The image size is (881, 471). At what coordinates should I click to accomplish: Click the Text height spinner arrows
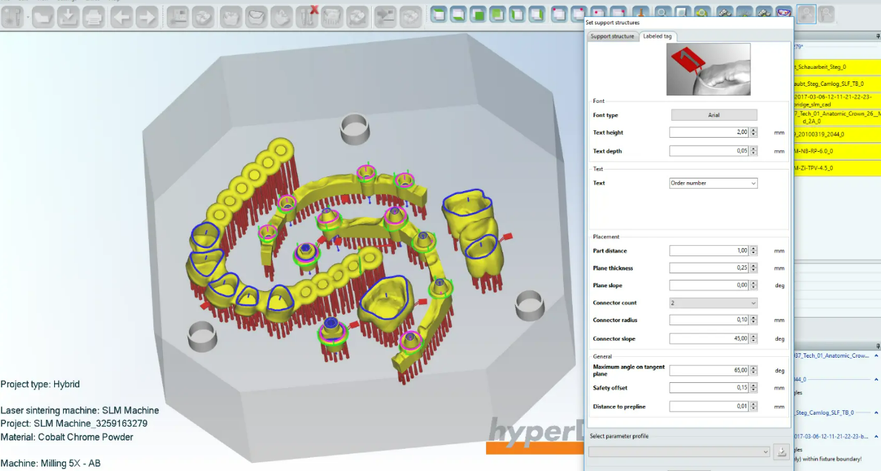754,133
